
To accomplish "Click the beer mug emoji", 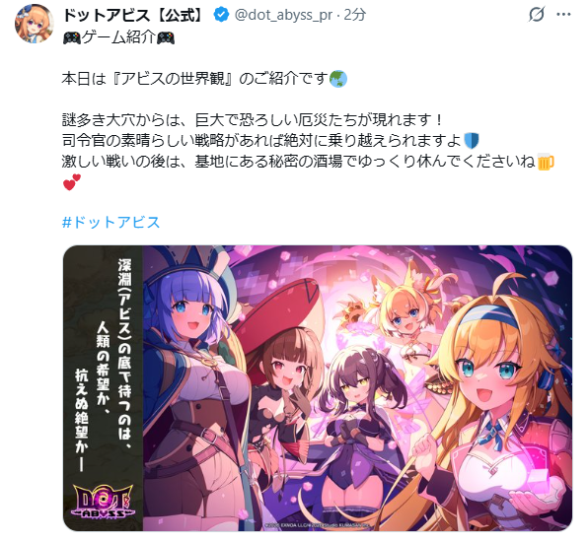I will (546, 162).
